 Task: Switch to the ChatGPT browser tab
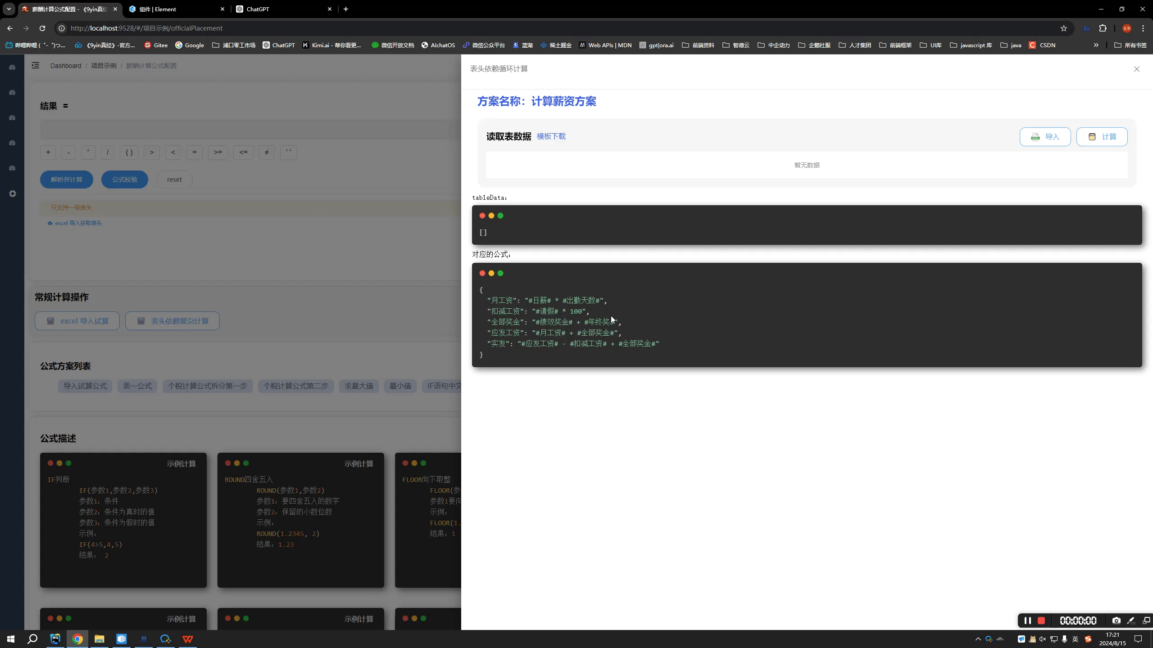pos(258,9)
